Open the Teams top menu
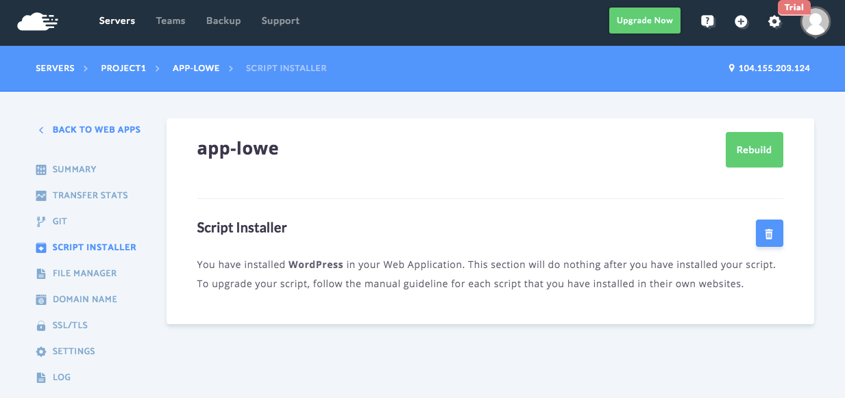Screen dimensions: 845x398 coord(171,21)
